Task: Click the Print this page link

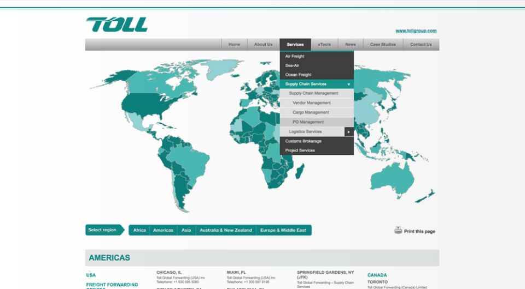Action: [x=419, y=231]
